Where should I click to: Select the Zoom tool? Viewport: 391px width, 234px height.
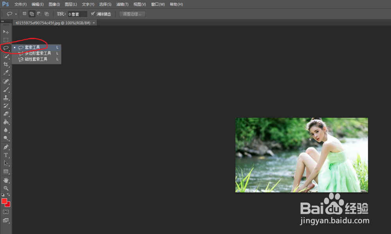click(6, 188)
